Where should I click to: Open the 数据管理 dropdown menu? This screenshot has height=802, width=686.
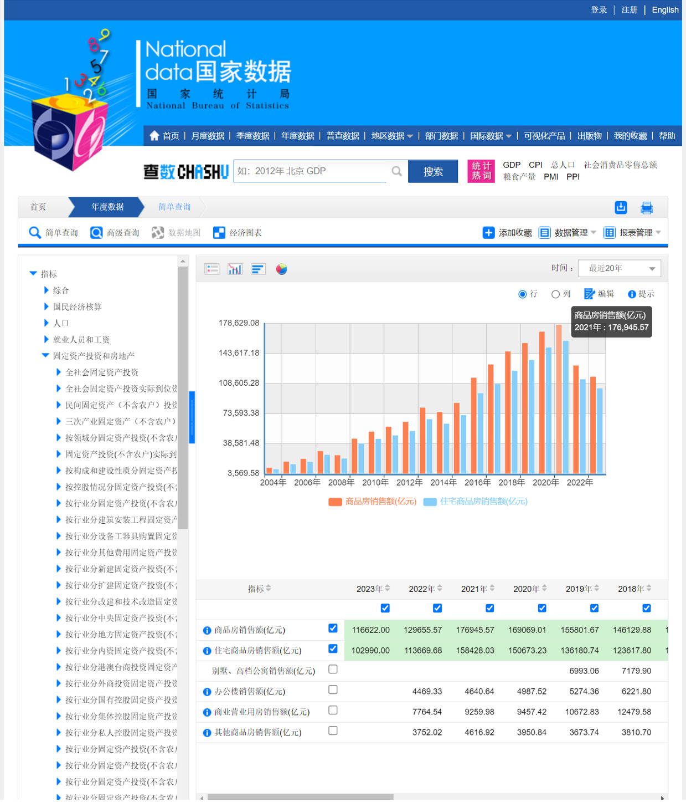[x=568, y=233]
